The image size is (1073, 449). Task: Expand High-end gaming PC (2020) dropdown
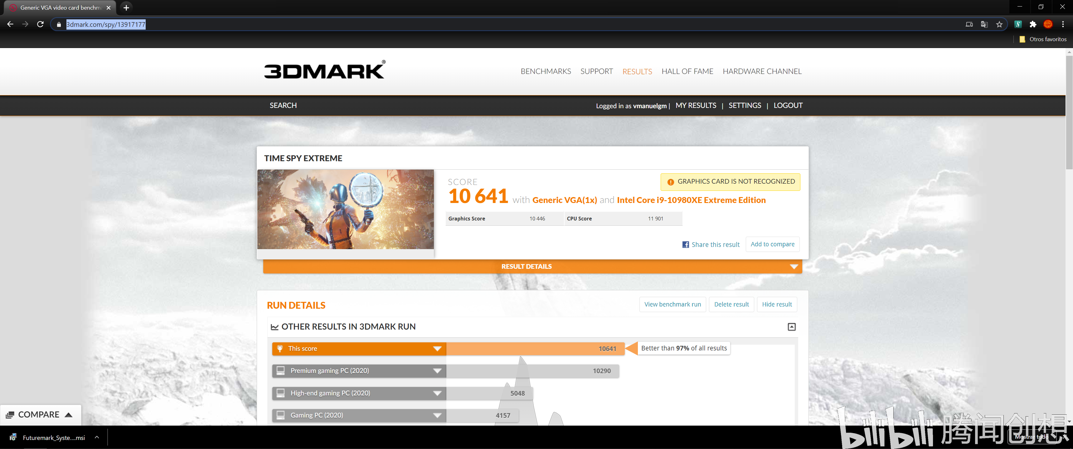click(x=437, y=393)
